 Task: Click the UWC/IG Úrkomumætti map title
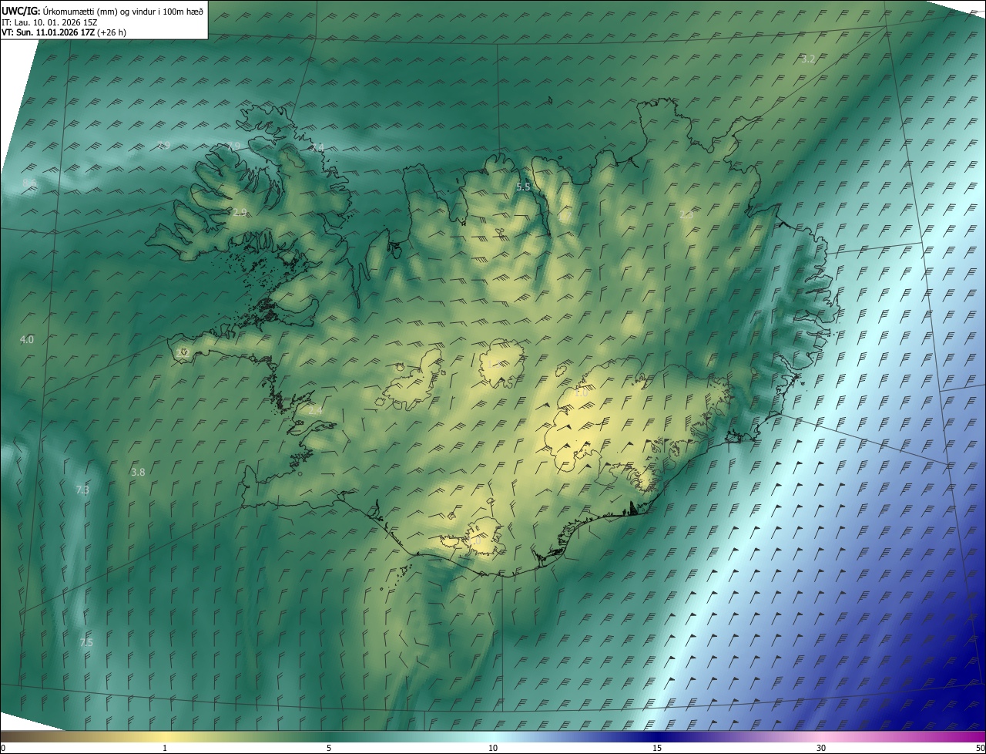[102, 10]
